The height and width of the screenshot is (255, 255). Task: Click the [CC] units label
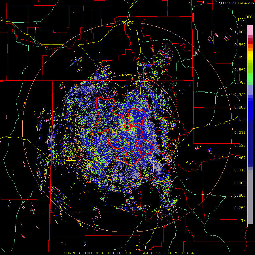[x=242, y=20]
